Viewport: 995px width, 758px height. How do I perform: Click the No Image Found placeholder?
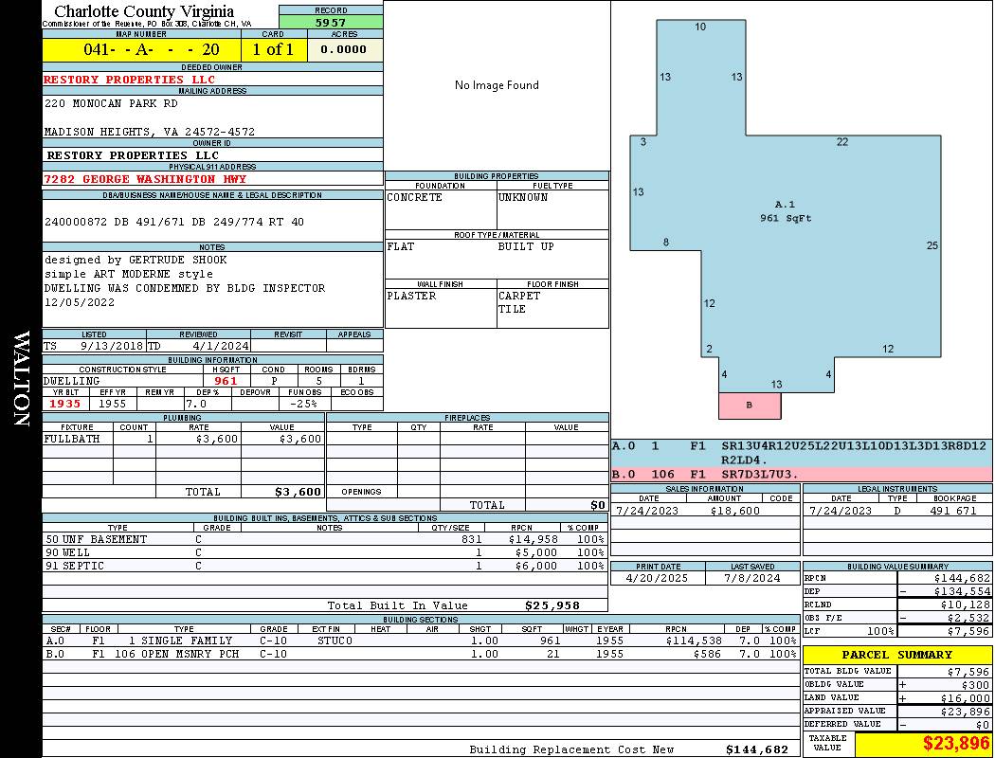coord(497,85)
